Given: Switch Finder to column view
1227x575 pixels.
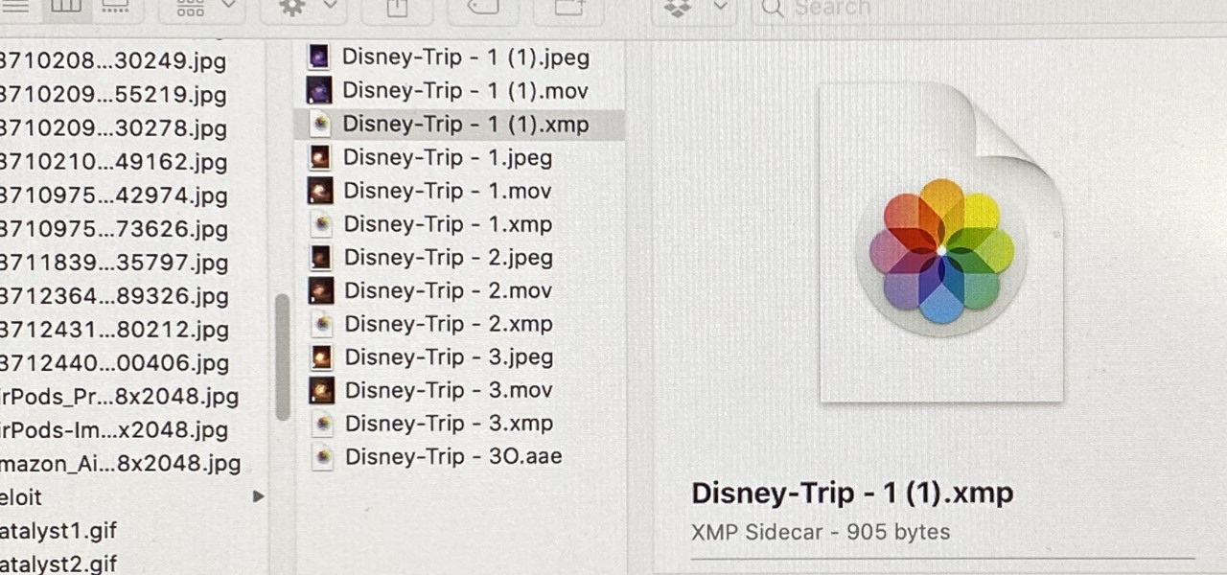Looking at the screenshot, I should tap(66, 8).
